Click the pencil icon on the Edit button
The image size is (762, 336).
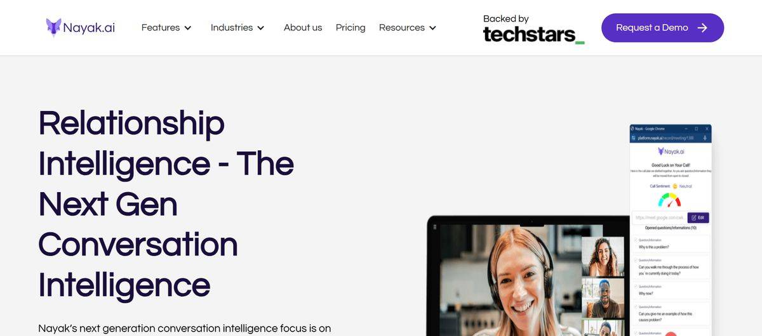[693, 217]
